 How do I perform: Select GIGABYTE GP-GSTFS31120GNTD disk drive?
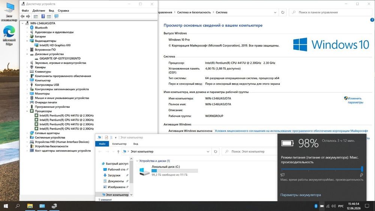[x=60, y=58]
